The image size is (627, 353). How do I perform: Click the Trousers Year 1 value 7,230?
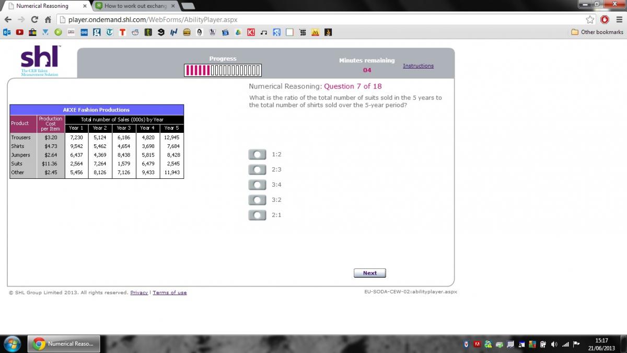pyautogui.click(x=76, y=138)
